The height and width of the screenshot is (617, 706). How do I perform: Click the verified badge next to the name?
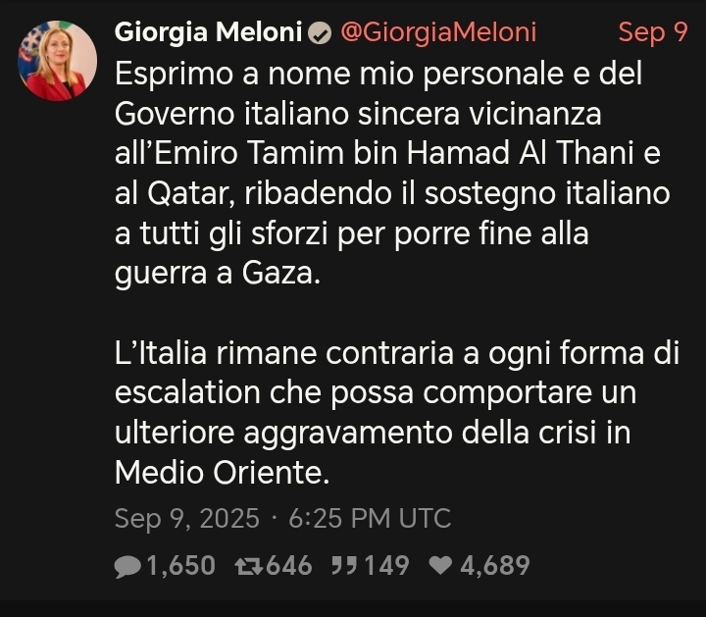(319, 33)
